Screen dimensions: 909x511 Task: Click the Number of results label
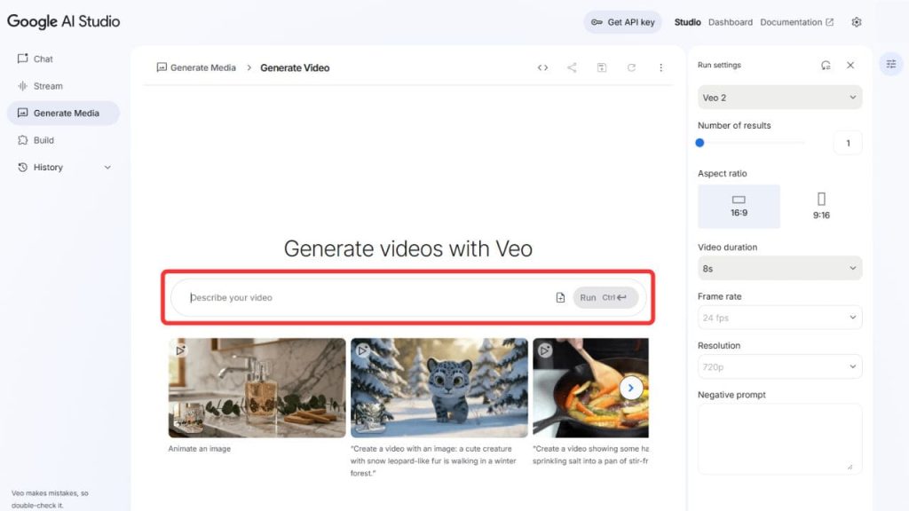tap(734, 125)
